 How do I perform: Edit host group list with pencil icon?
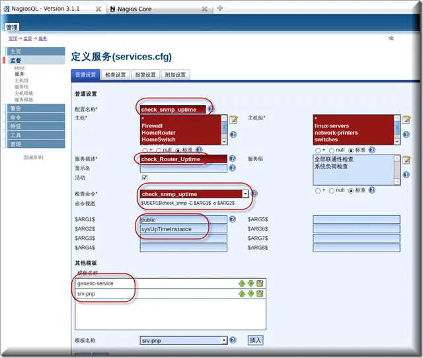click(406, 120)
